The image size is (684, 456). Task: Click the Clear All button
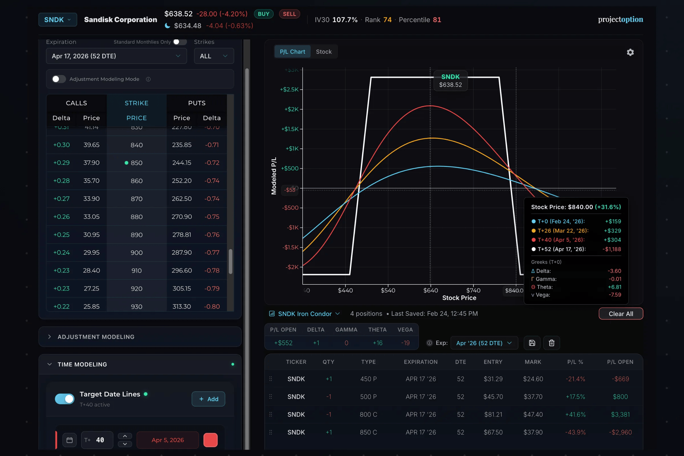pos(621,313)
